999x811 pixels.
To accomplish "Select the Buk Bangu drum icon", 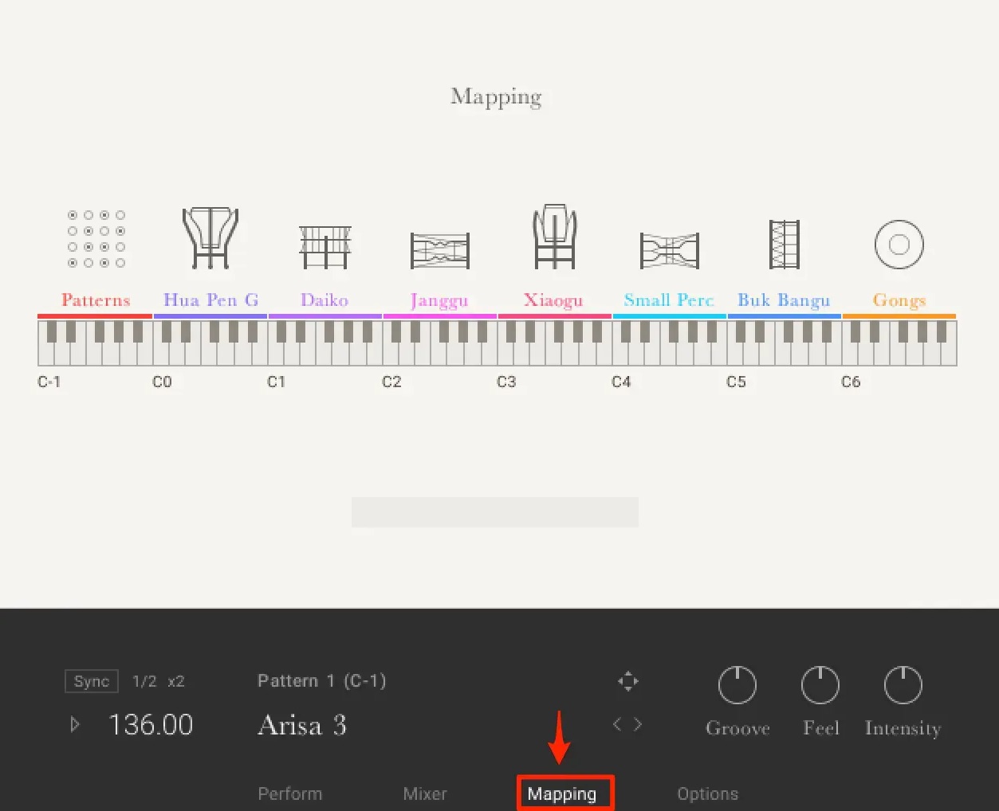I will 784,245.
